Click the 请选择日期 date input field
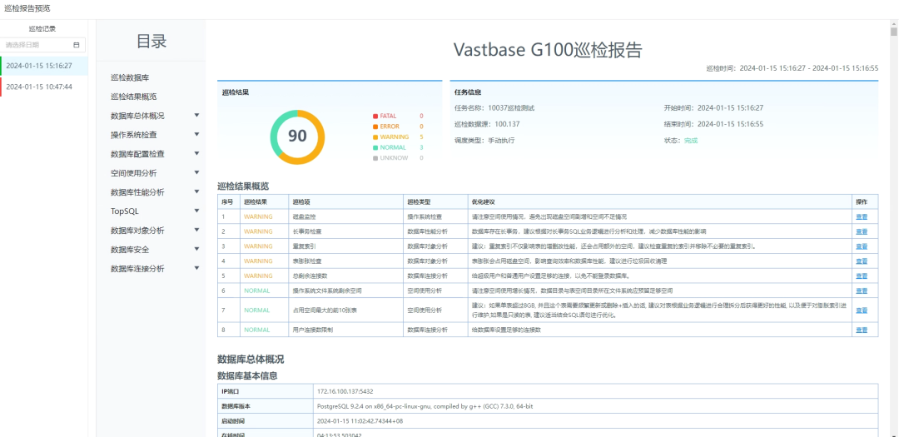 point(43,45)
